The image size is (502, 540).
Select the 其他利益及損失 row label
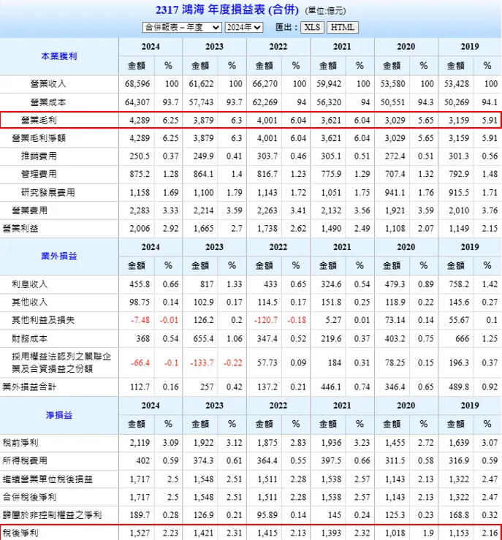[x=43, y=320]
